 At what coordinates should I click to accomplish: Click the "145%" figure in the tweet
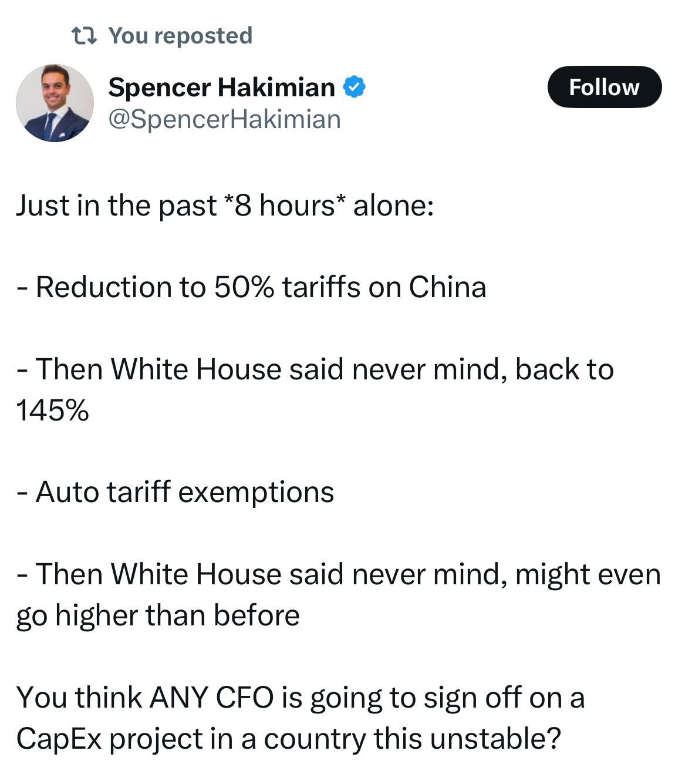[52, 410]
